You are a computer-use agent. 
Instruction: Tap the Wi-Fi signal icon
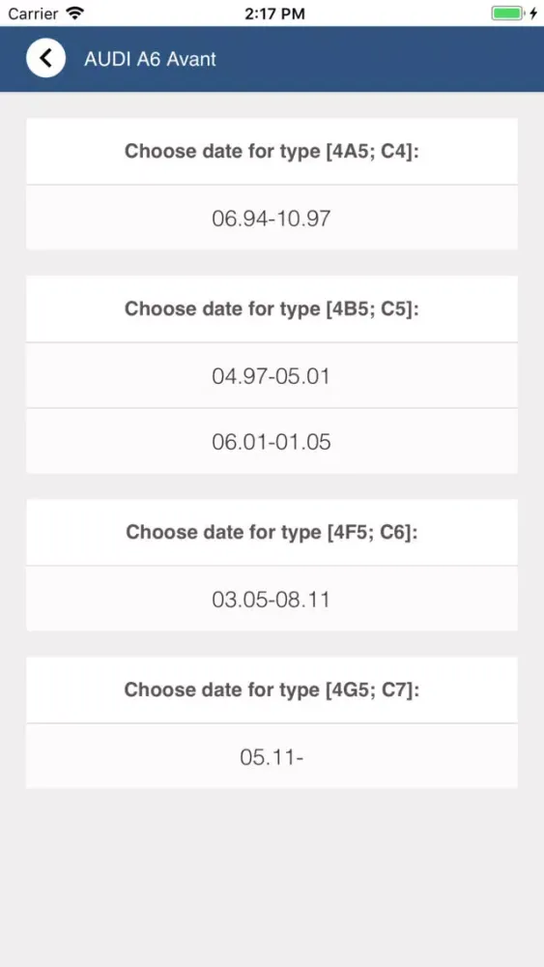pyautogui.click(x=75, y=13)
